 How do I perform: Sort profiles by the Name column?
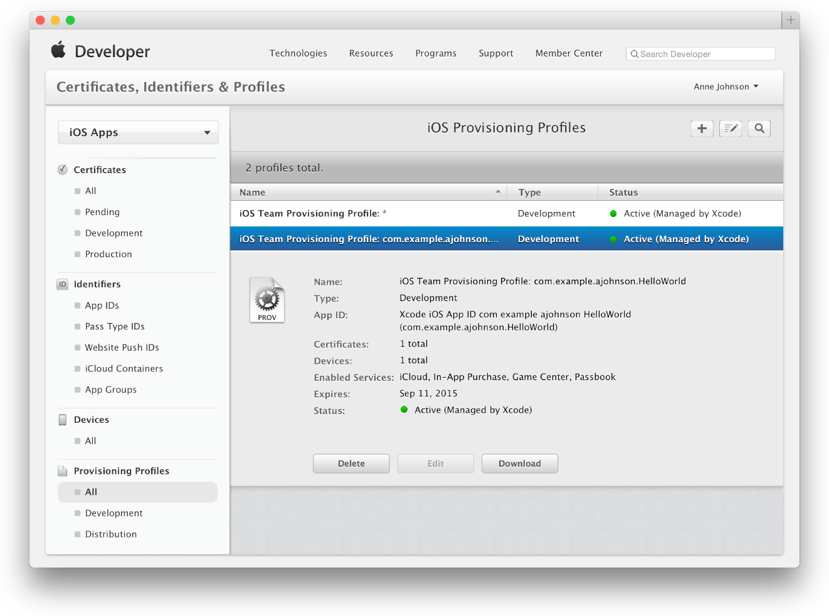click(x=370, y=193)
